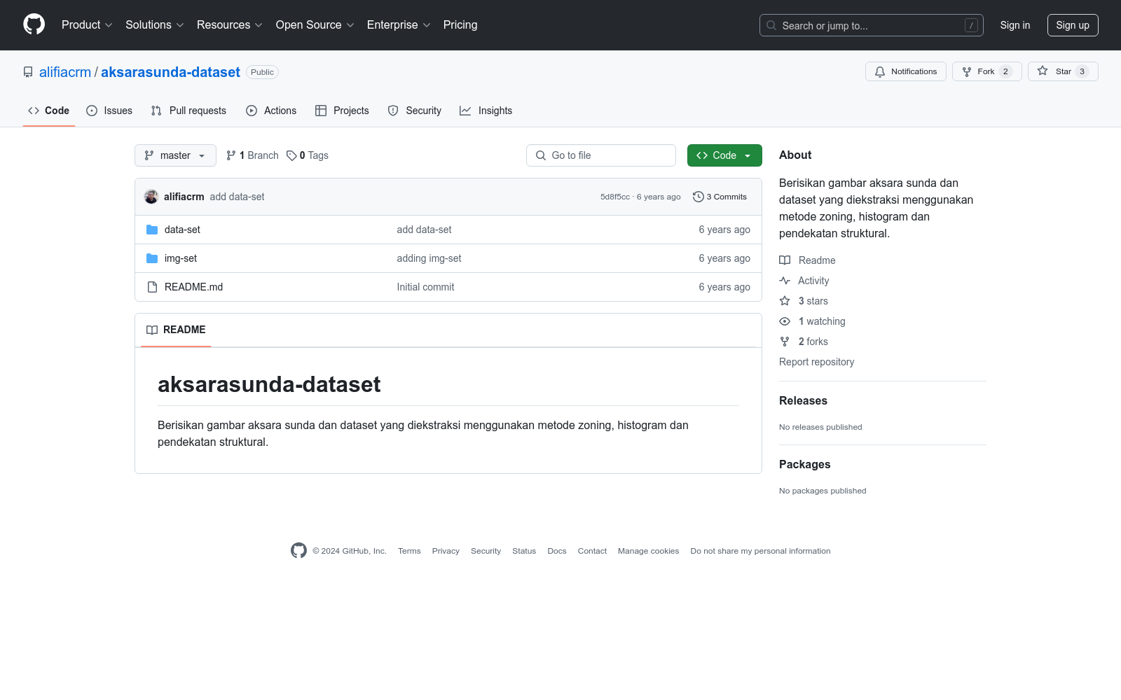This screenshot has height=700, width=1121.
Task: Click the README.md file icon
Action: (x=152, y=287)
